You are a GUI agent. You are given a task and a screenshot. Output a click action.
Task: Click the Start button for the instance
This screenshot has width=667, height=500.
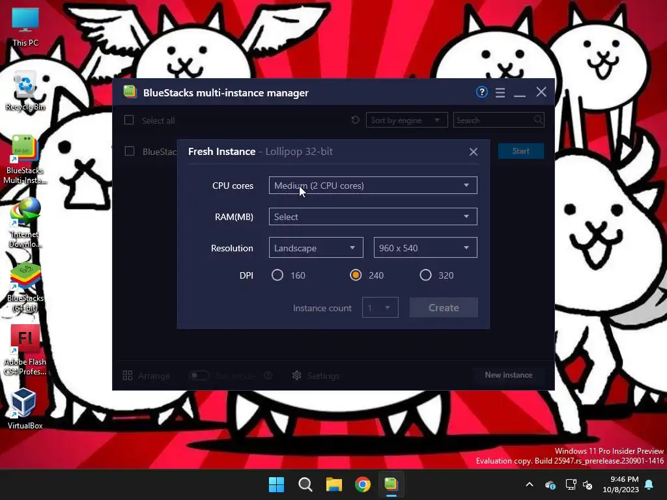pyautogui.click(x=520, y=151)
